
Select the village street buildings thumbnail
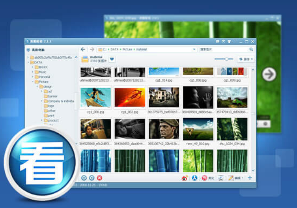pos(164,98)
